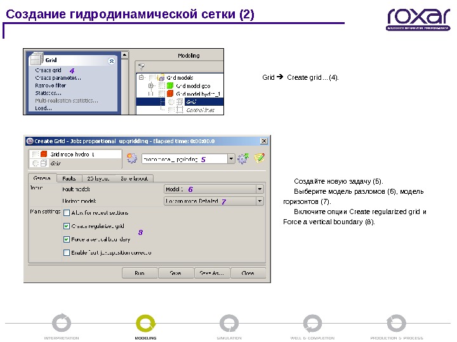Open Statistics... in the Grid panel

(x=48, y=93)
